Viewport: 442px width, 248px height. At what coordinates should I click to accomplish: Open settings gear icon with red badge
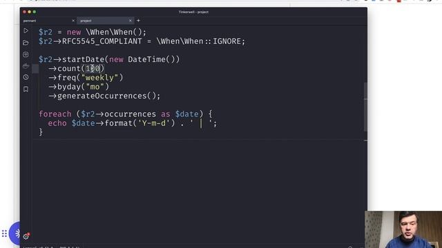(x=26, y=236)
